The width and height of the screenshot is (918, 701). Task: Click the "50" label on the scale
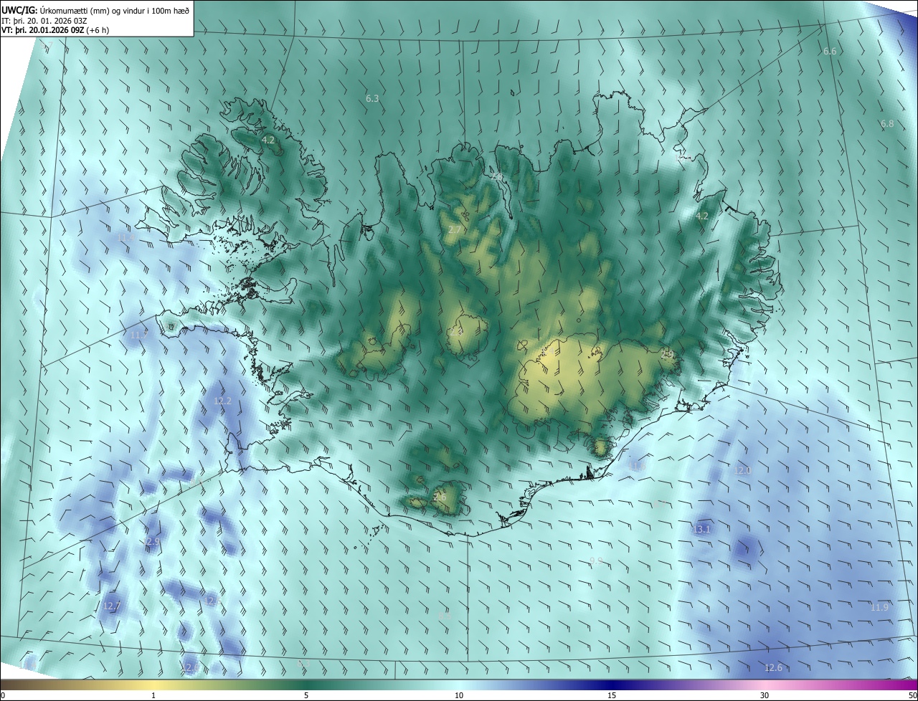click(x=912, y=695)
